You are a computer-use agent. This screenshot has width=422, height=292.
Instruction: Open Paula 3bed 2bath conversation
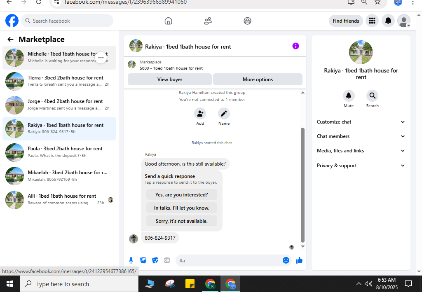tap(59, 152)
